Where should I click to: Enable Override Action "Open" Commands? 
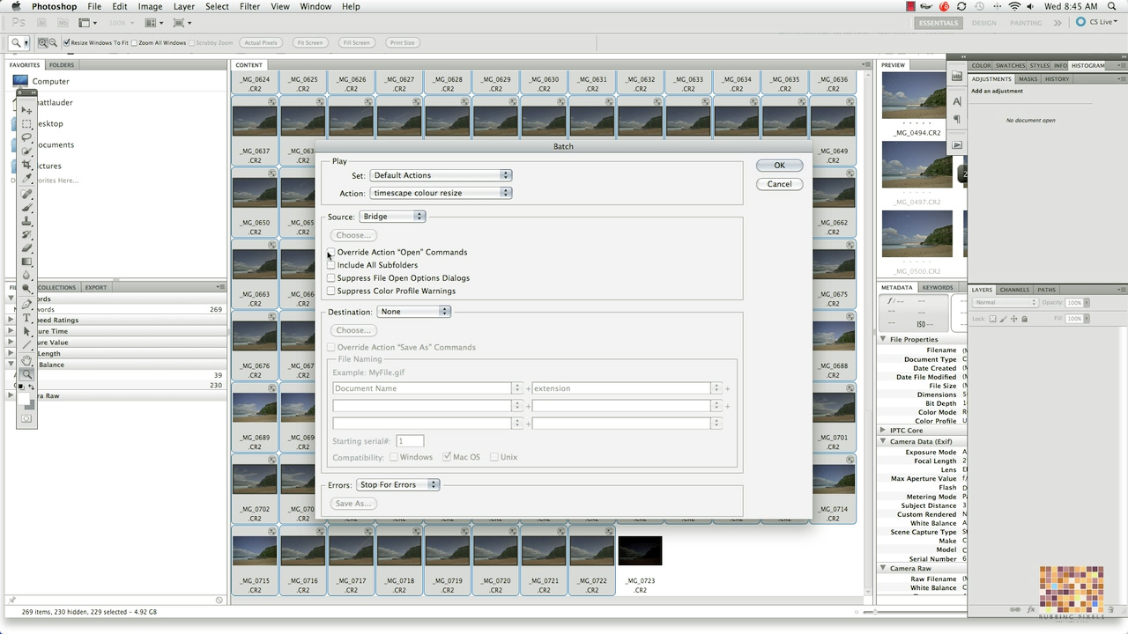coord(331,252)
